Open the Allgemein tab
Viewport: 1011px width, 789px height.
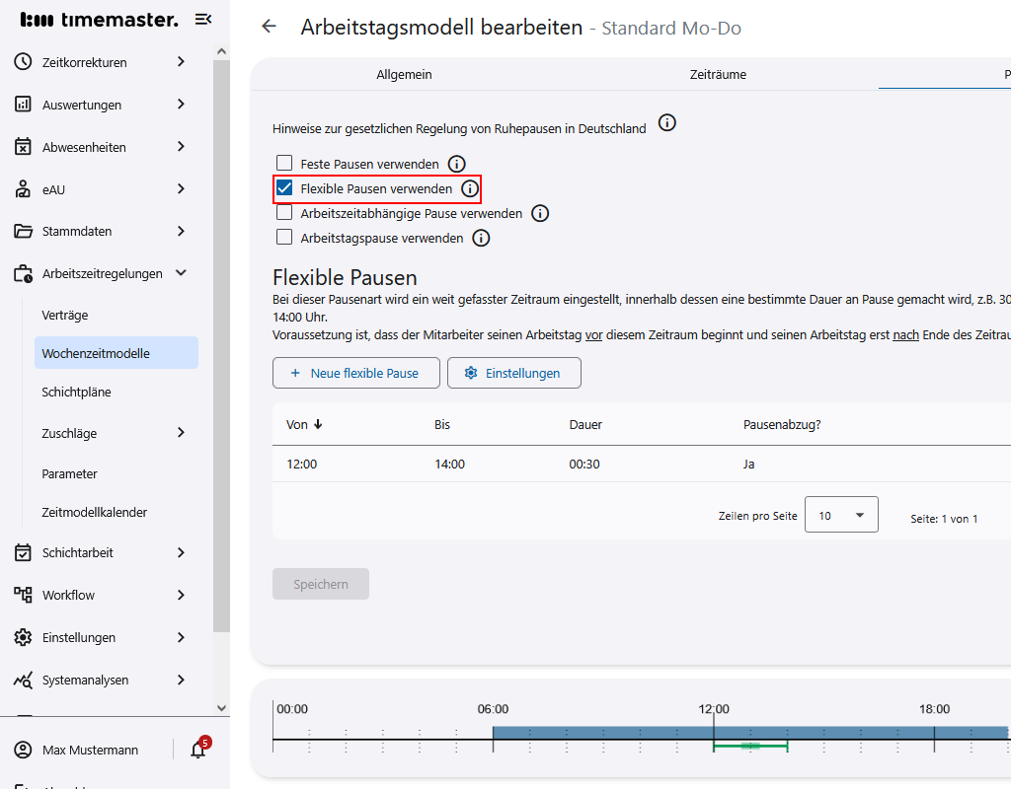[x=404, y=75]
